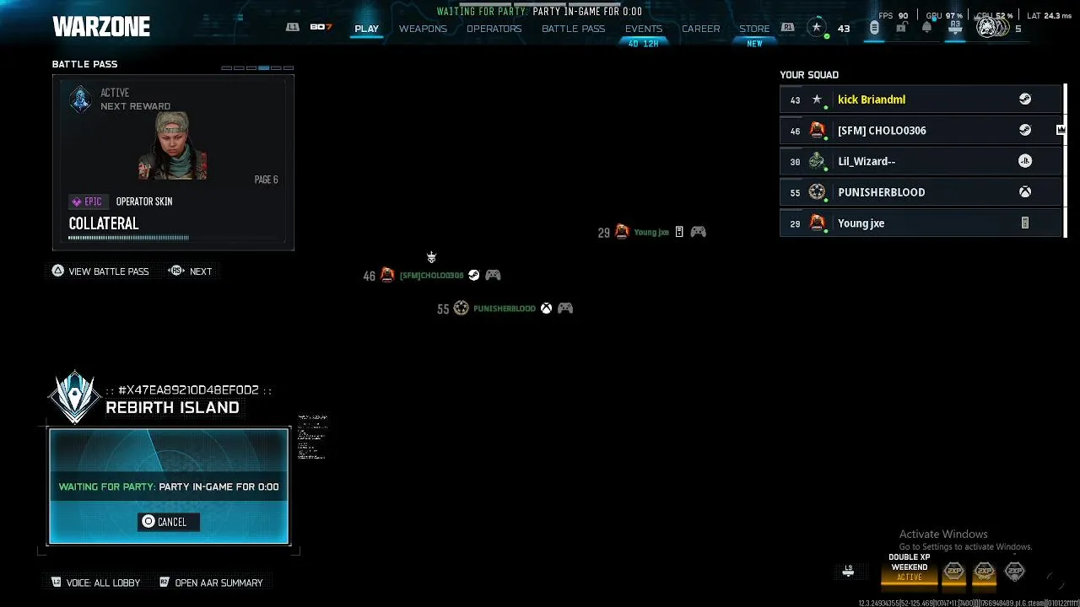Open the party avatars cluster in header
Image resolution: width=1080 pixels, height=607 pixels.
coord(992,28)
